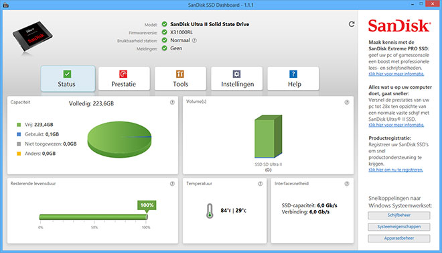Click the Resterende levensduur help icon
442x253 pixels.
coord(172,183)
